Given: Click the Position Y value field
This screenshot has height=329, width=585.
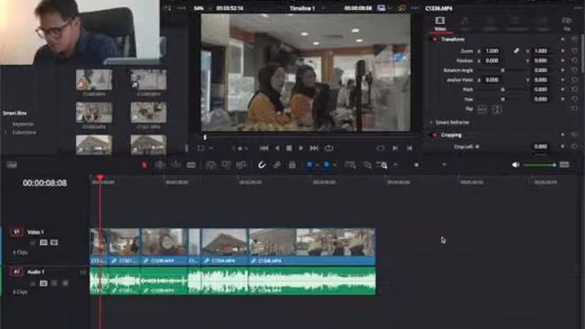Looking at the screenshot, I should click(540, 60).
